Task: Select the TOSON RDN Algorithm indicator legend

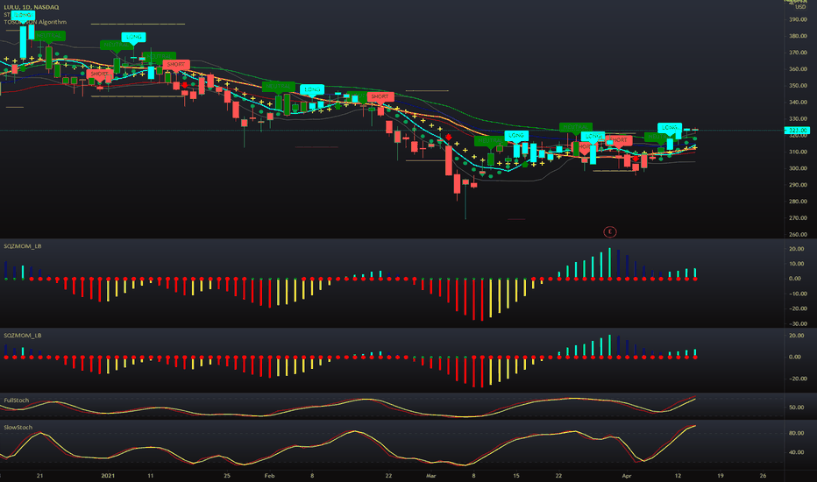Action: pyautogui.click(x=35, y=22)
